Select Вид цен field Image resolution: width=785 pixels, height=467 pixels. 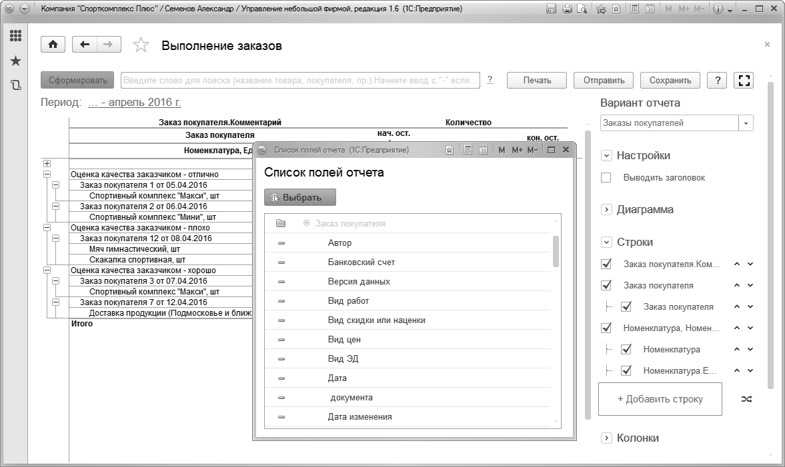click(407, 340)
